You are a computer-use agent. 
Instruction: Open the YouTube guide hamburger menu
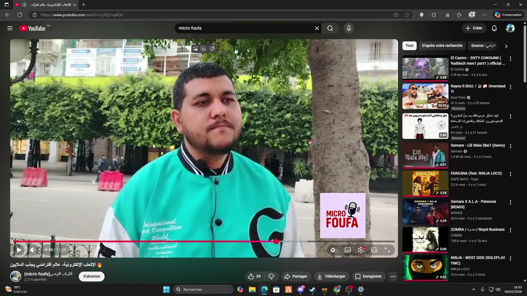pos(10,28)
